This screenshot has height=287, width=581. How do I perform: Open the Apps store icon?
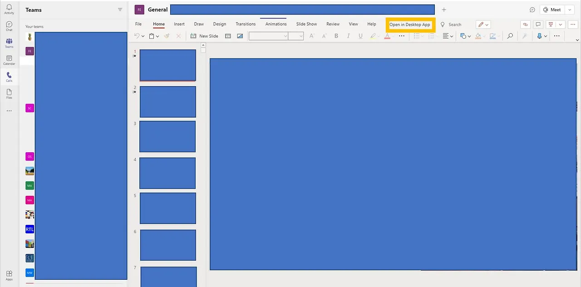click(x=9, y=275)
